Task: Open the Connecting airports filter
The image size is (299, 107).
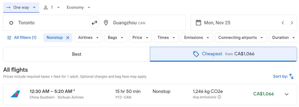Action: [241, 38]
